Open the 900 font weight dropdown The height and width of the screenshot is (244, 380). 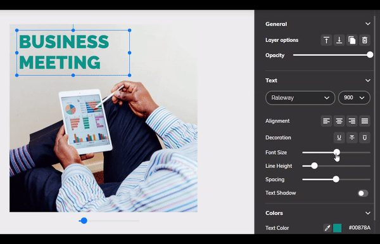(354, 98)
